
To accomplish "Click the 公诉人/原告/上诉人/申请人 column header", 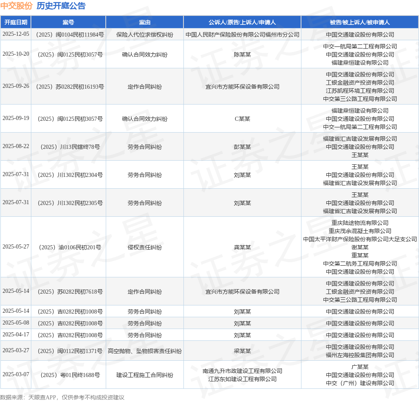I will (242, 22).
